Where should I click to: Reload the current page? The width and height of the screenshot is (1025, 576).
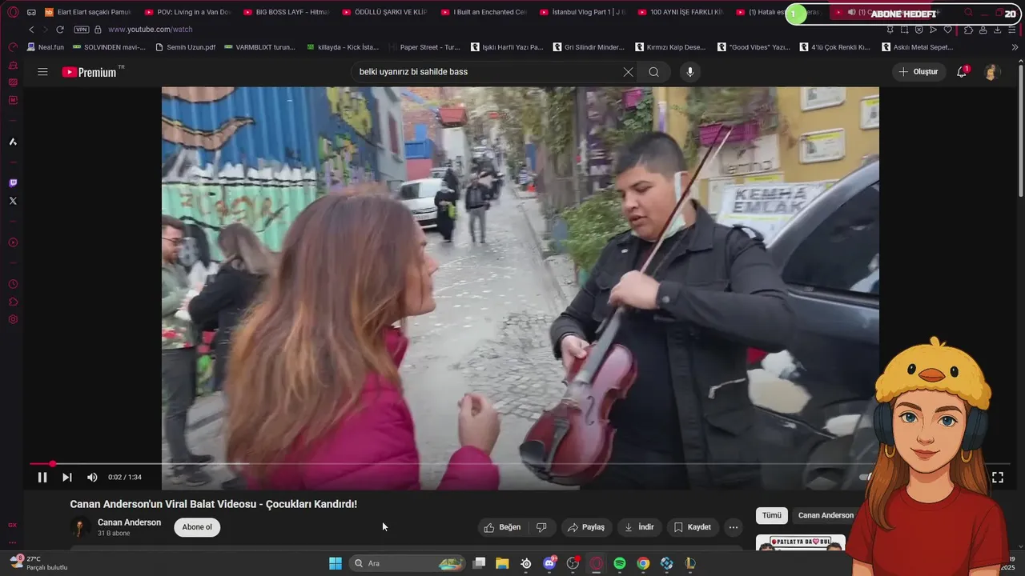tap(59, 30)
